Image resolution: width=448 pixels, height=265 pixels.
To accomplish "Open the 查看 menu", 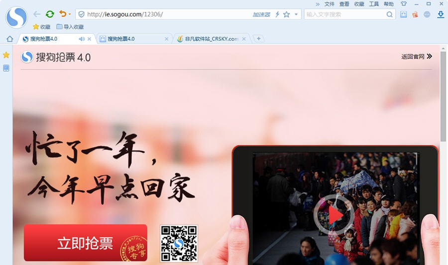I will pos(344,4).
